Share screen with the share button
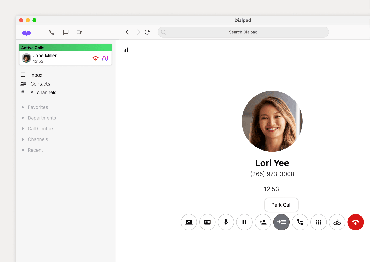Image resolution: width=370 pixels, height=262 pixels. (x=189, y=222)
